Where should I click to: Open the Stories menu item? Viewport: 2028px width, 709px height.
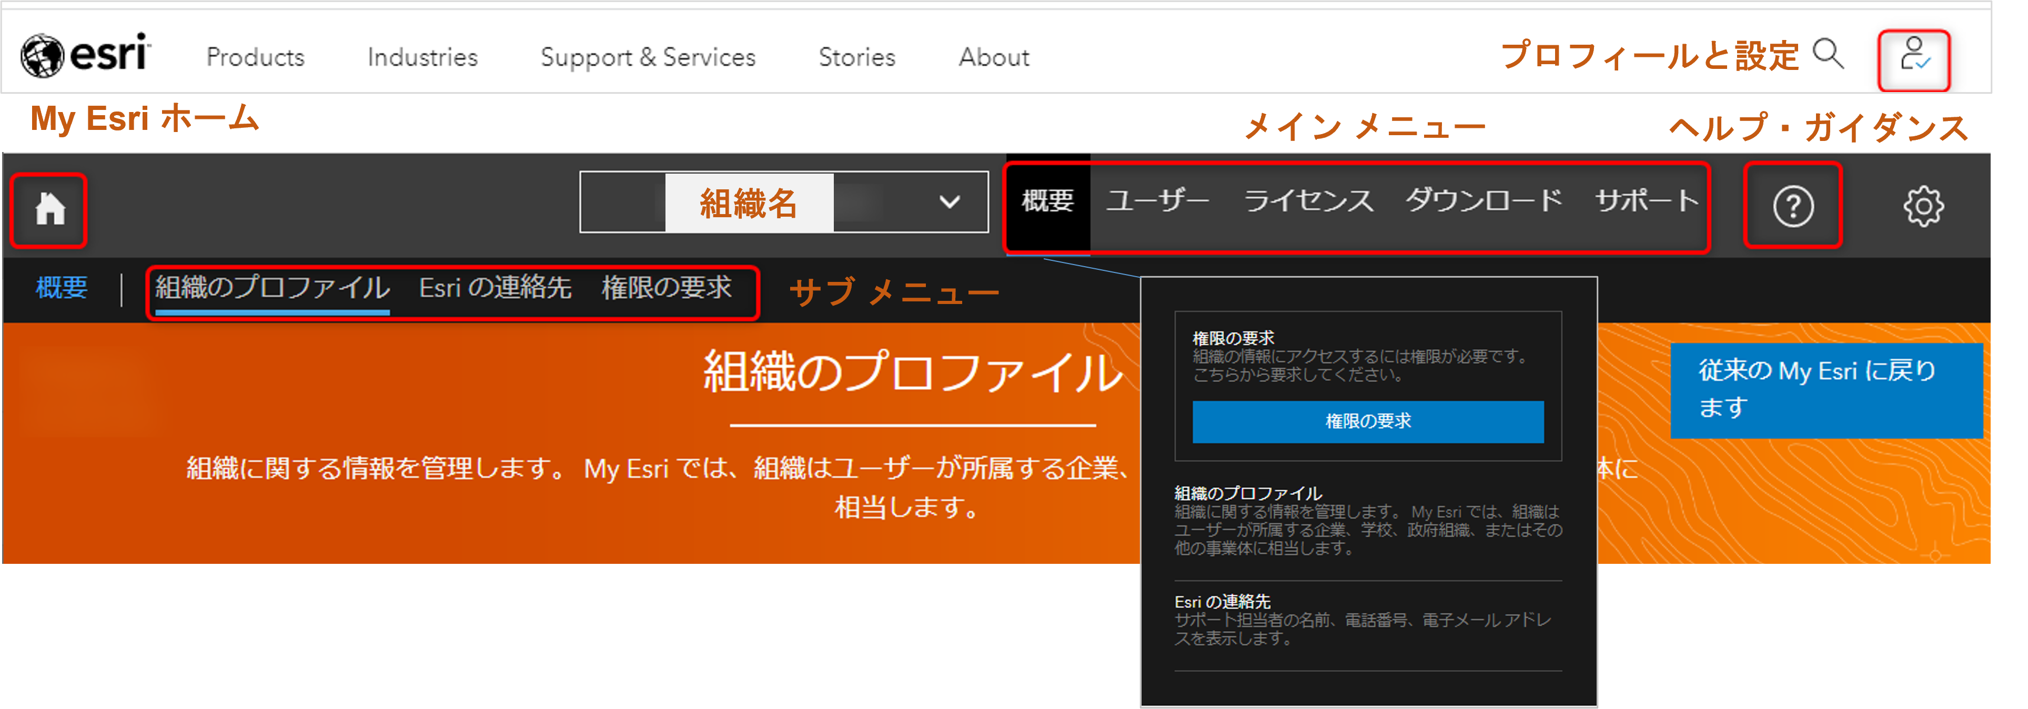(x=856, y=57)
